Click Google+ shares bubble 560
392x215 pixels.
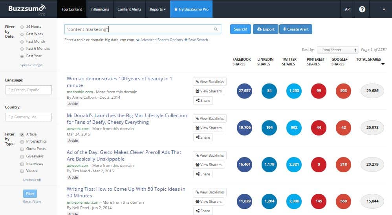(344, 201)
